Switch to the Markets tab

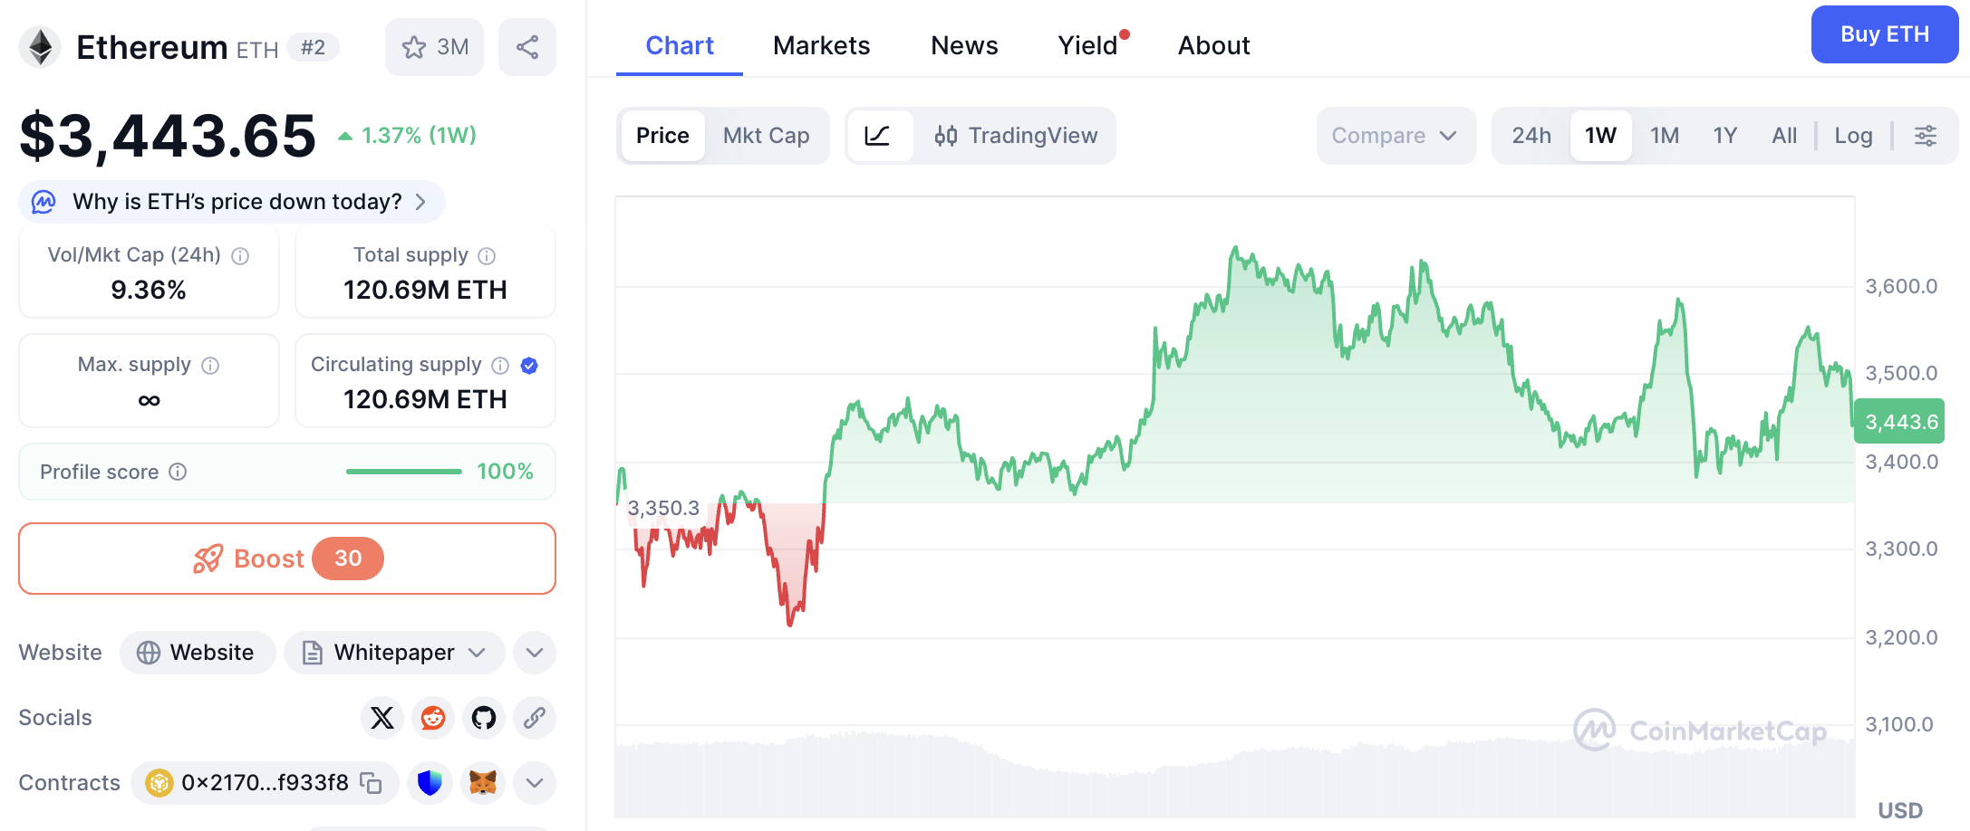821,45
